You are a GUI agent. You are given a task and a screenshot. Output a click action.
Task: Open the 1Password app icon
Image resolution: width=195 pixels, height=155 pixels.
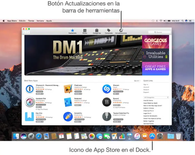click(30, 89)
